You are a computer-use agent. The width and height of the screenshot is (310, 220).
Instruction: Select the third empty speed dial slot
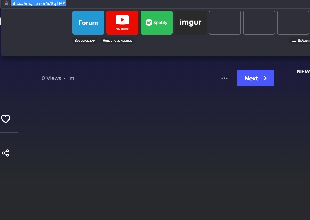(293, 23)
